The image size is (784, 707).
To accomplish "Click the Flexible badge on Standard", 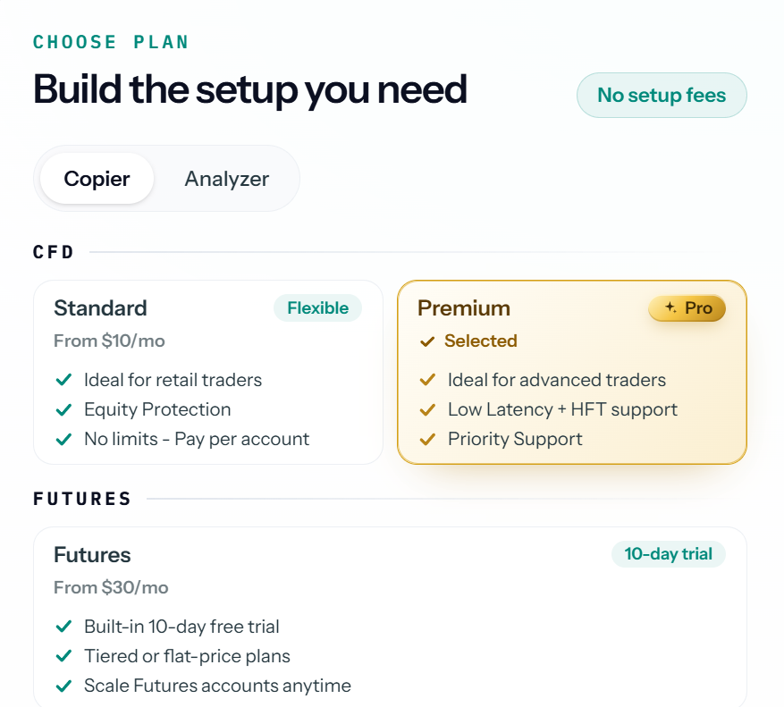I will point(317,308).
